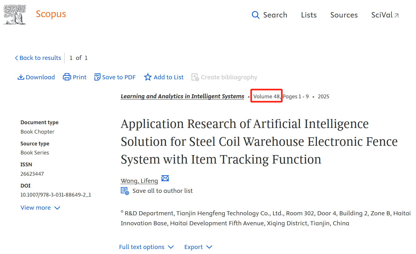Click the DOI number text

56,195
